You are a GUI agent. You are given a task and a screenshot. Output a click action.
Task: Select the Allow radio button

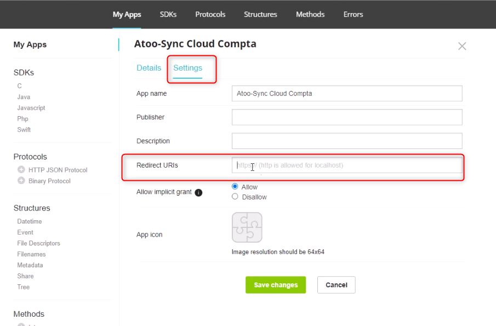(235, 186)
